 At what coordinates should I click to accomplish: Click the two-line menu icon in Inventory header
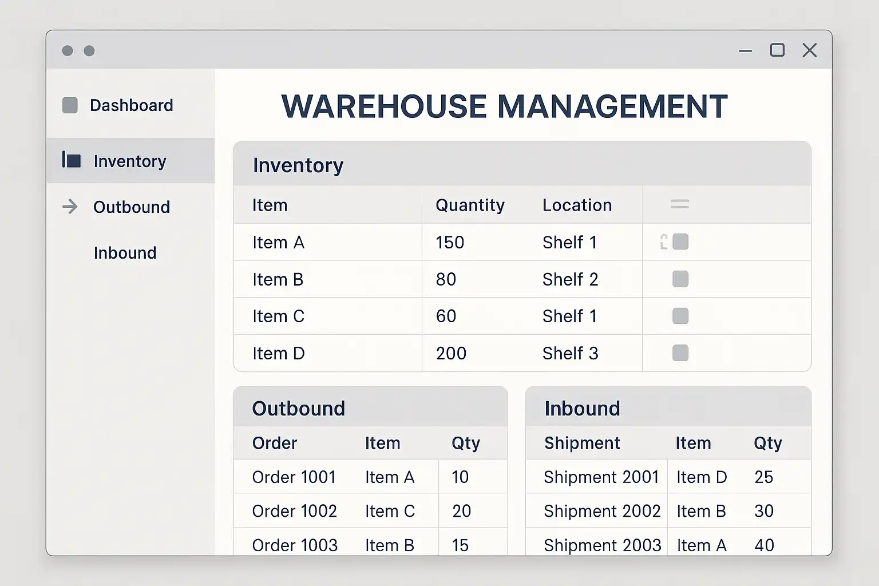[679, 204]
